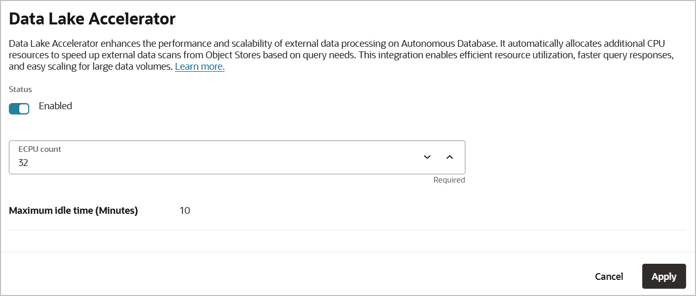696x296 pixels.
Task: Click the ECPU count field label
Action: [40, 149]
